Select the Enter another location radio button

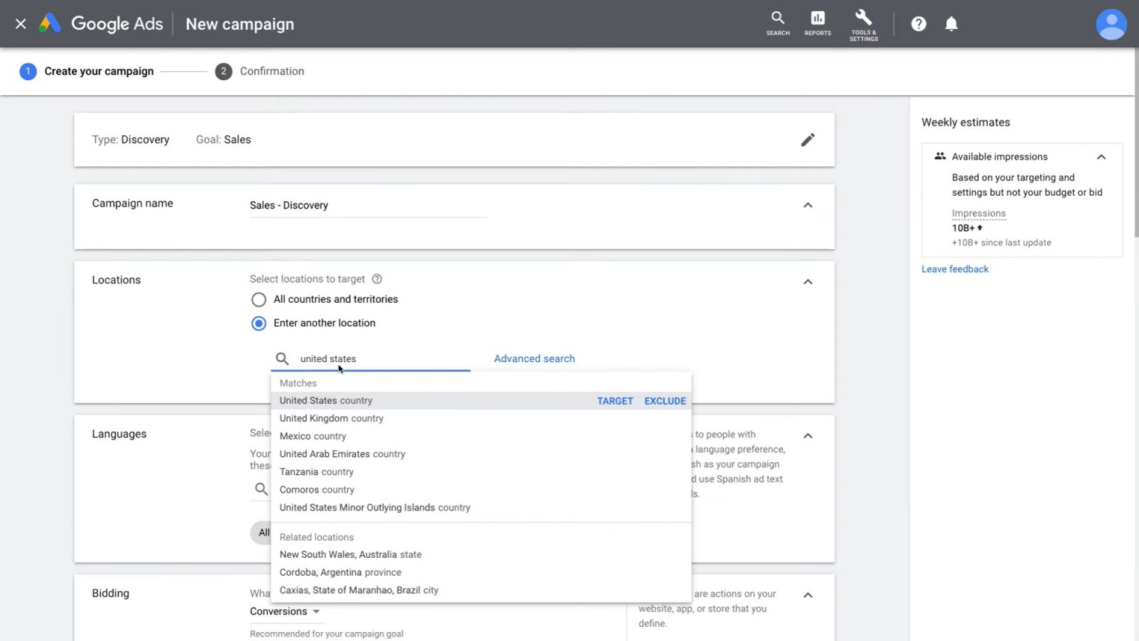click(x=258, y=323)
